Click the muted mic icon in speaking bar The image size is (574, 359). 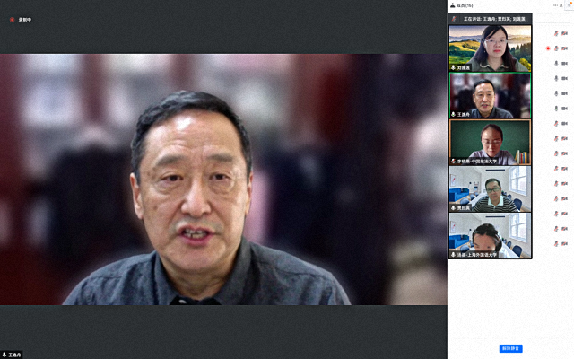coord(455,18)
